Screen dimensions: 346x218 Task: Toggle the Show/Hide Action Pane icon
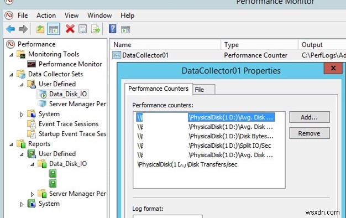tap(125, 29)
